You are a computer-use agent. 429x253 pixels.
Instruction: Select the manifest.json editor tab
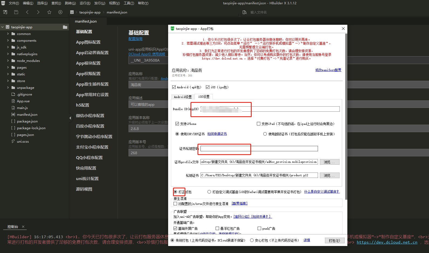86,21
